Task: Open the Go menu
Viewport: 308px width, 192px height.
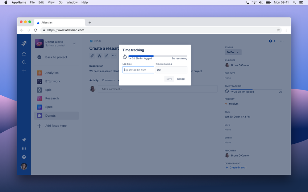Action: coord(60,2)
